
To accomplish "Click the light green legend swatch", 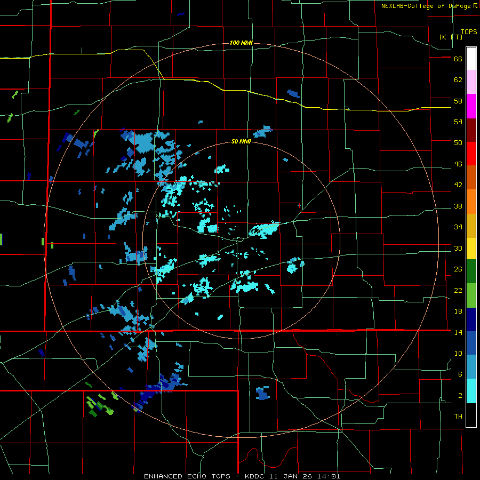I will click(x=471, y=295).
